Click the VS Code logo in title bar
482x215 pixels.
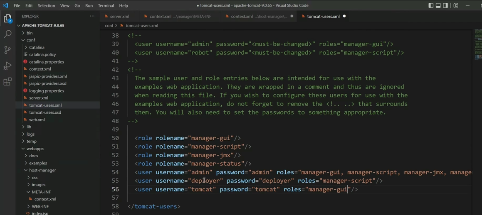click(x=5, y=5)
